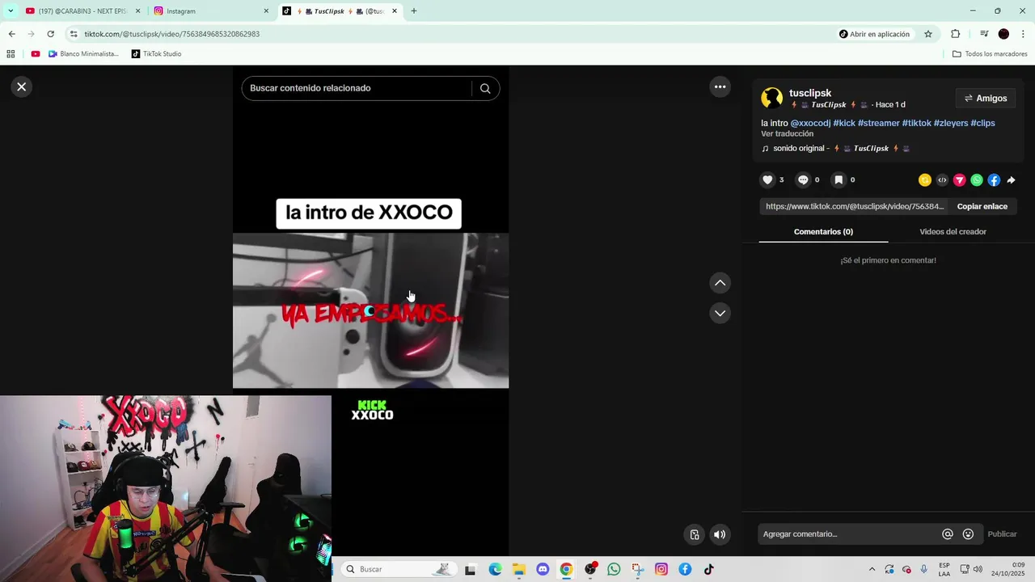Open the Chrome three-dot menu
Image resolution: width=1035 pixels, height=582 pixels.
1024,34
